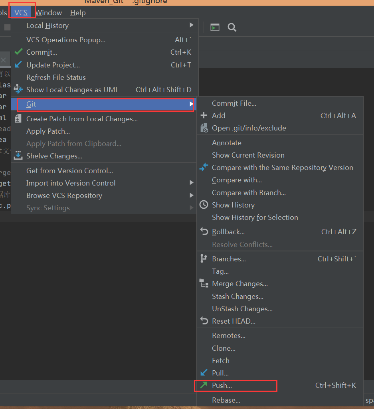Choose Shelve Changes...
Screen dimensions: 374x409
104,156
